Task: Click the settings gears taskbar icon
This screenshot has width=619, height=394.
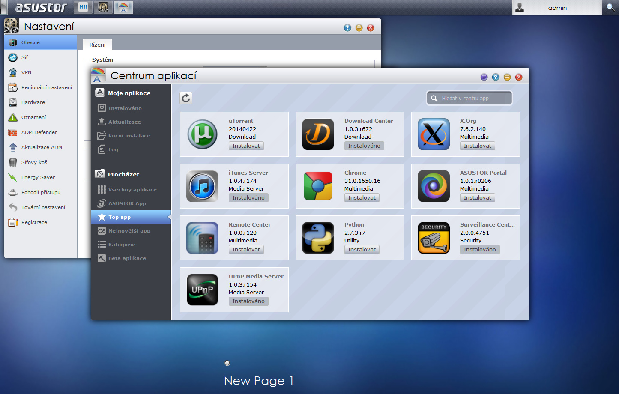Action: click(x=103, y=7)
